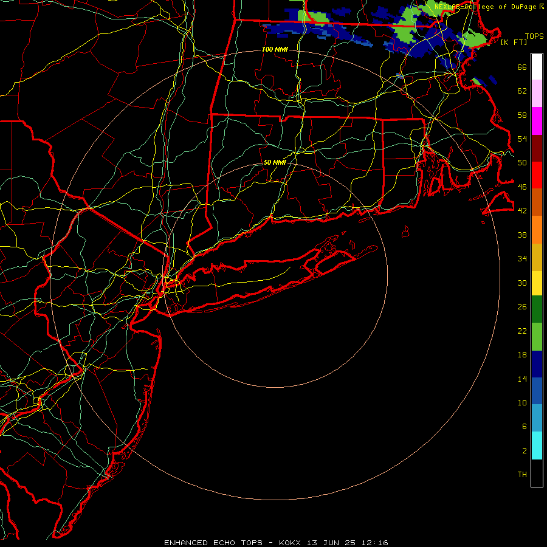The width and height of the screenshot is (547, 547).
Task: Click the [K FT] units label
Action: tap(514, 42)
